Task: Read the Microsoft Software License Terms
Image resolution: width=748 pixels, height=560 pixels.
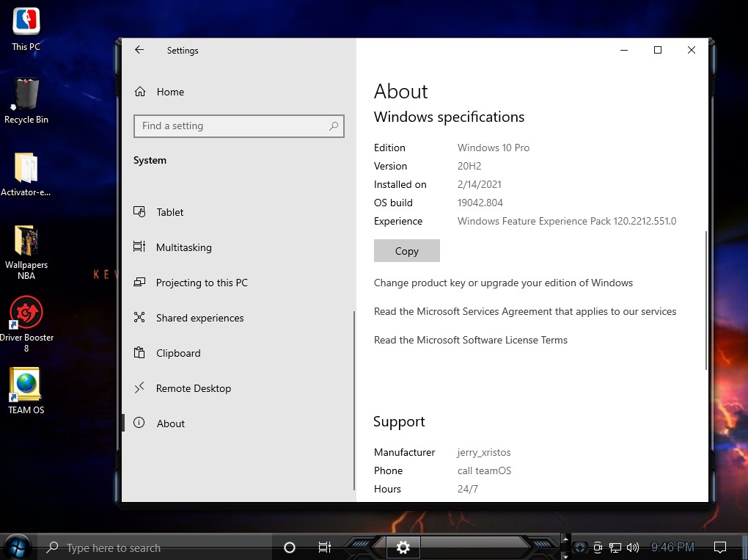Action: click(470, 340)
